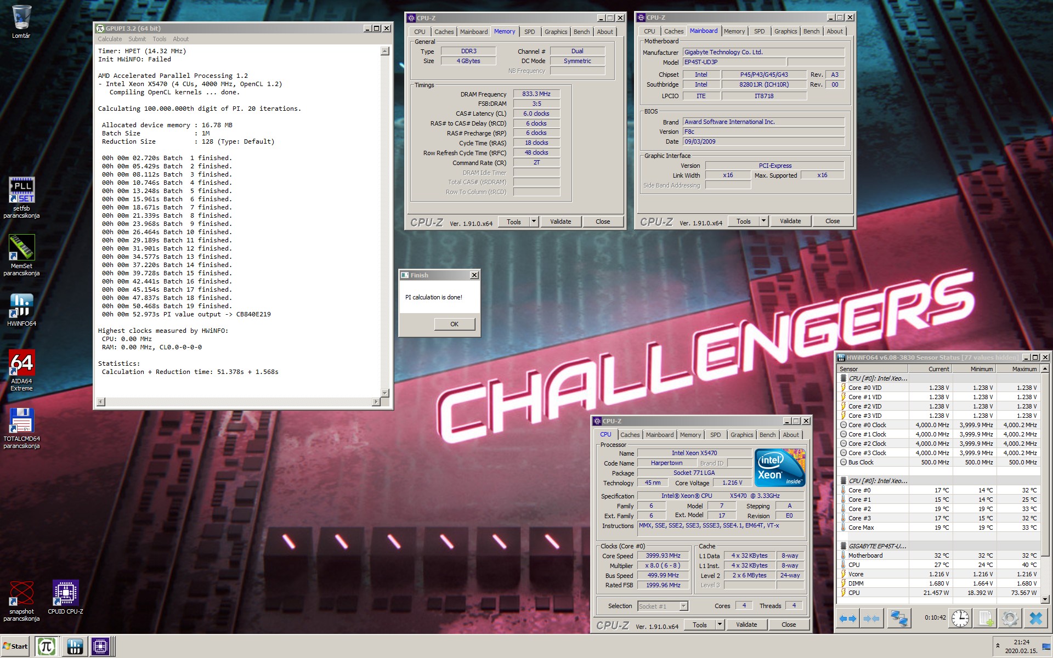Click taskbar clock showing 21:24
This screenshot has width=1053, height=658.
coord(1021,642)
